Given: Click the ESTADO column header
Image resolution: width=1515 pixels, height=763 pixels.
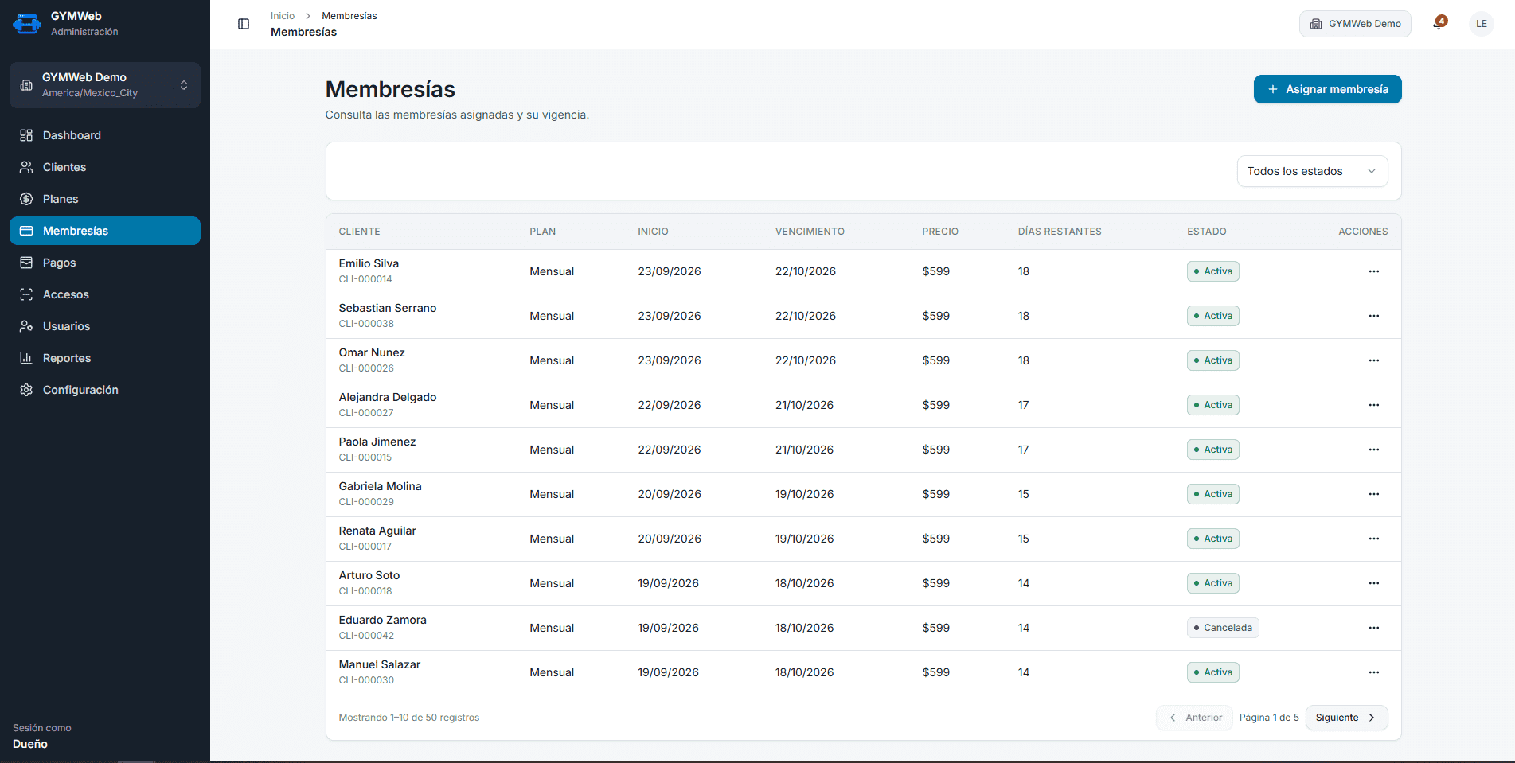Looking at the screenshot, I should tap(1207, 232).
